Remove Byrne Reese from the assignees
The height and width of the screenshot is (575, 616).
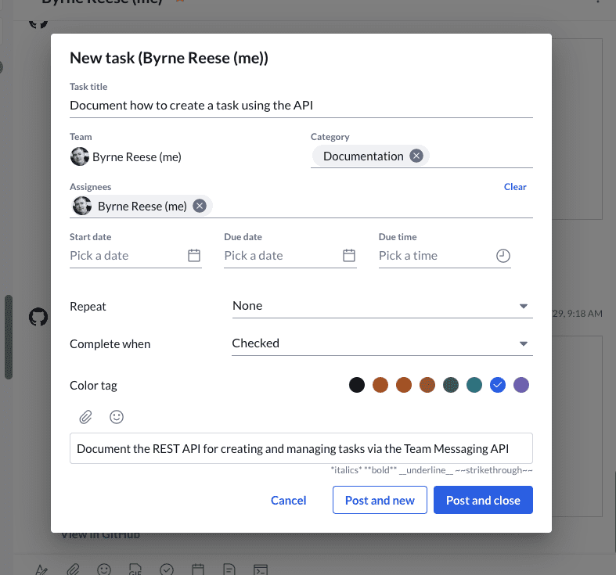pyautogui.click(x=200, y=206)
